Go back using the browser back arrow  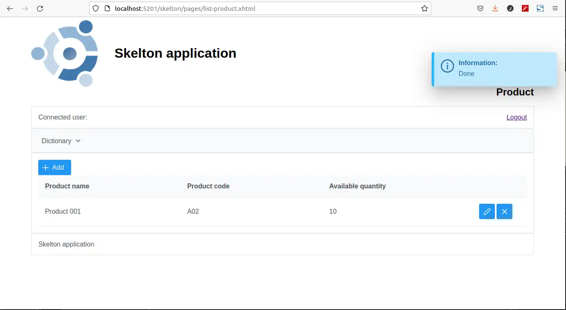pos(10,8)
